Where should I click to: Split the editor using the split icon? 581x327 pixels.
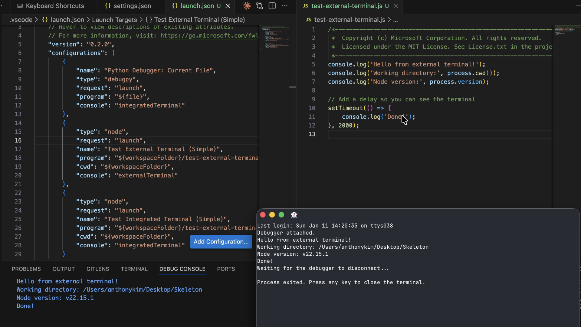click(272, 6)
